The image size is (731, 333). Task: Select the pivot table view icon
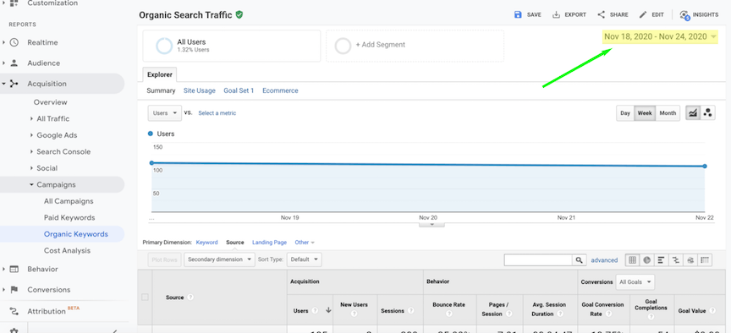point(705,260)
